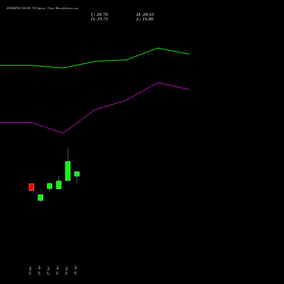Image resolution: width=284 pixels, height=284 pixels.
Task: Click the purple indicator line
Action: pyautogui.click(x=95, y=110)
